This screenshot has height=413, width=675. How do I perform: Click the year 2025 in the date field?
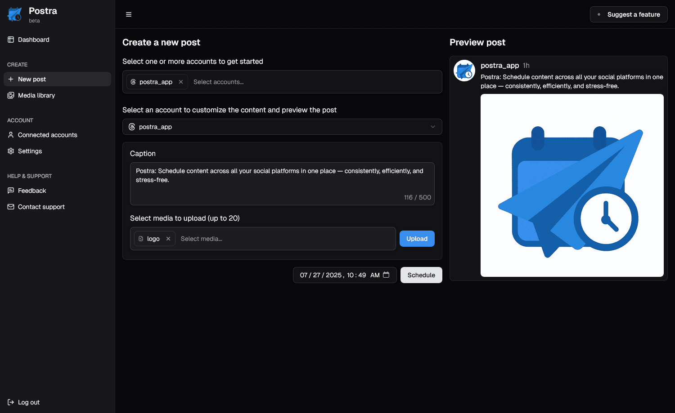333,275
